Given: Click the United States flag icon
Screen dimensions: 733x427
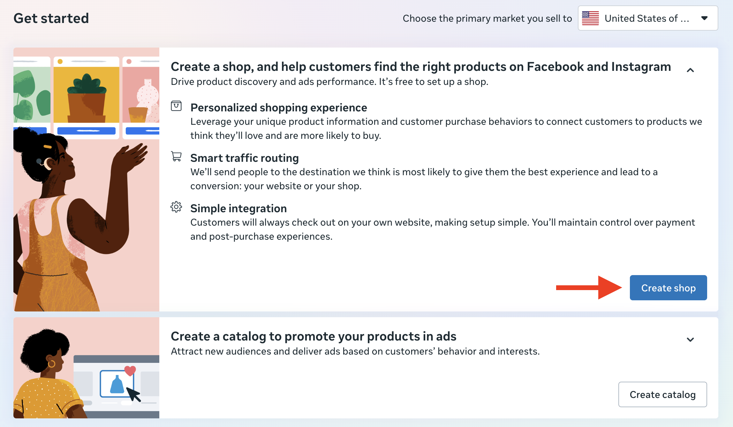Looking at the screenshot, I should pyautogui.click(x=590, y=18).
